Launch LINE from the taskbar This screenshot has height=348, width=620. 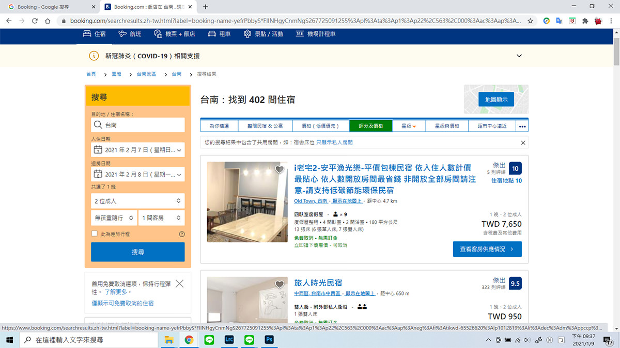(209, 340)
